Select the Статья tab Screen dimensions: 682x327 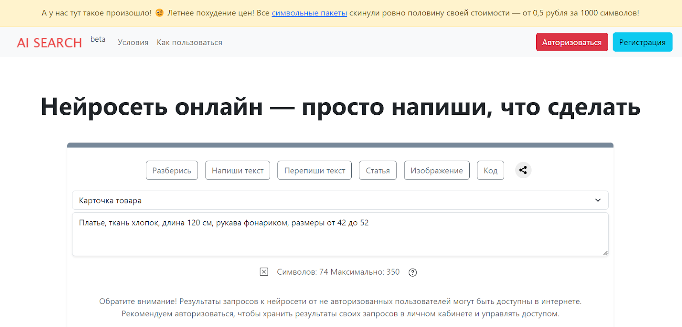378,170
